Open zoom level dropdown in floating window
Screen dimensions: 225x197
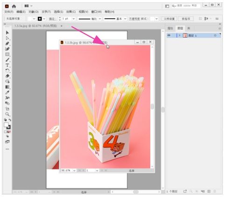click(74, 170)
